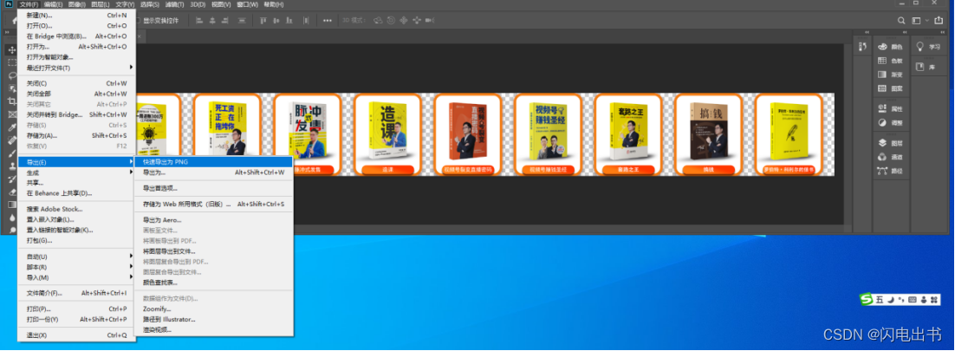Select the Clone Stamp tool
Viewport: 955px width, 351px height.
11,166
